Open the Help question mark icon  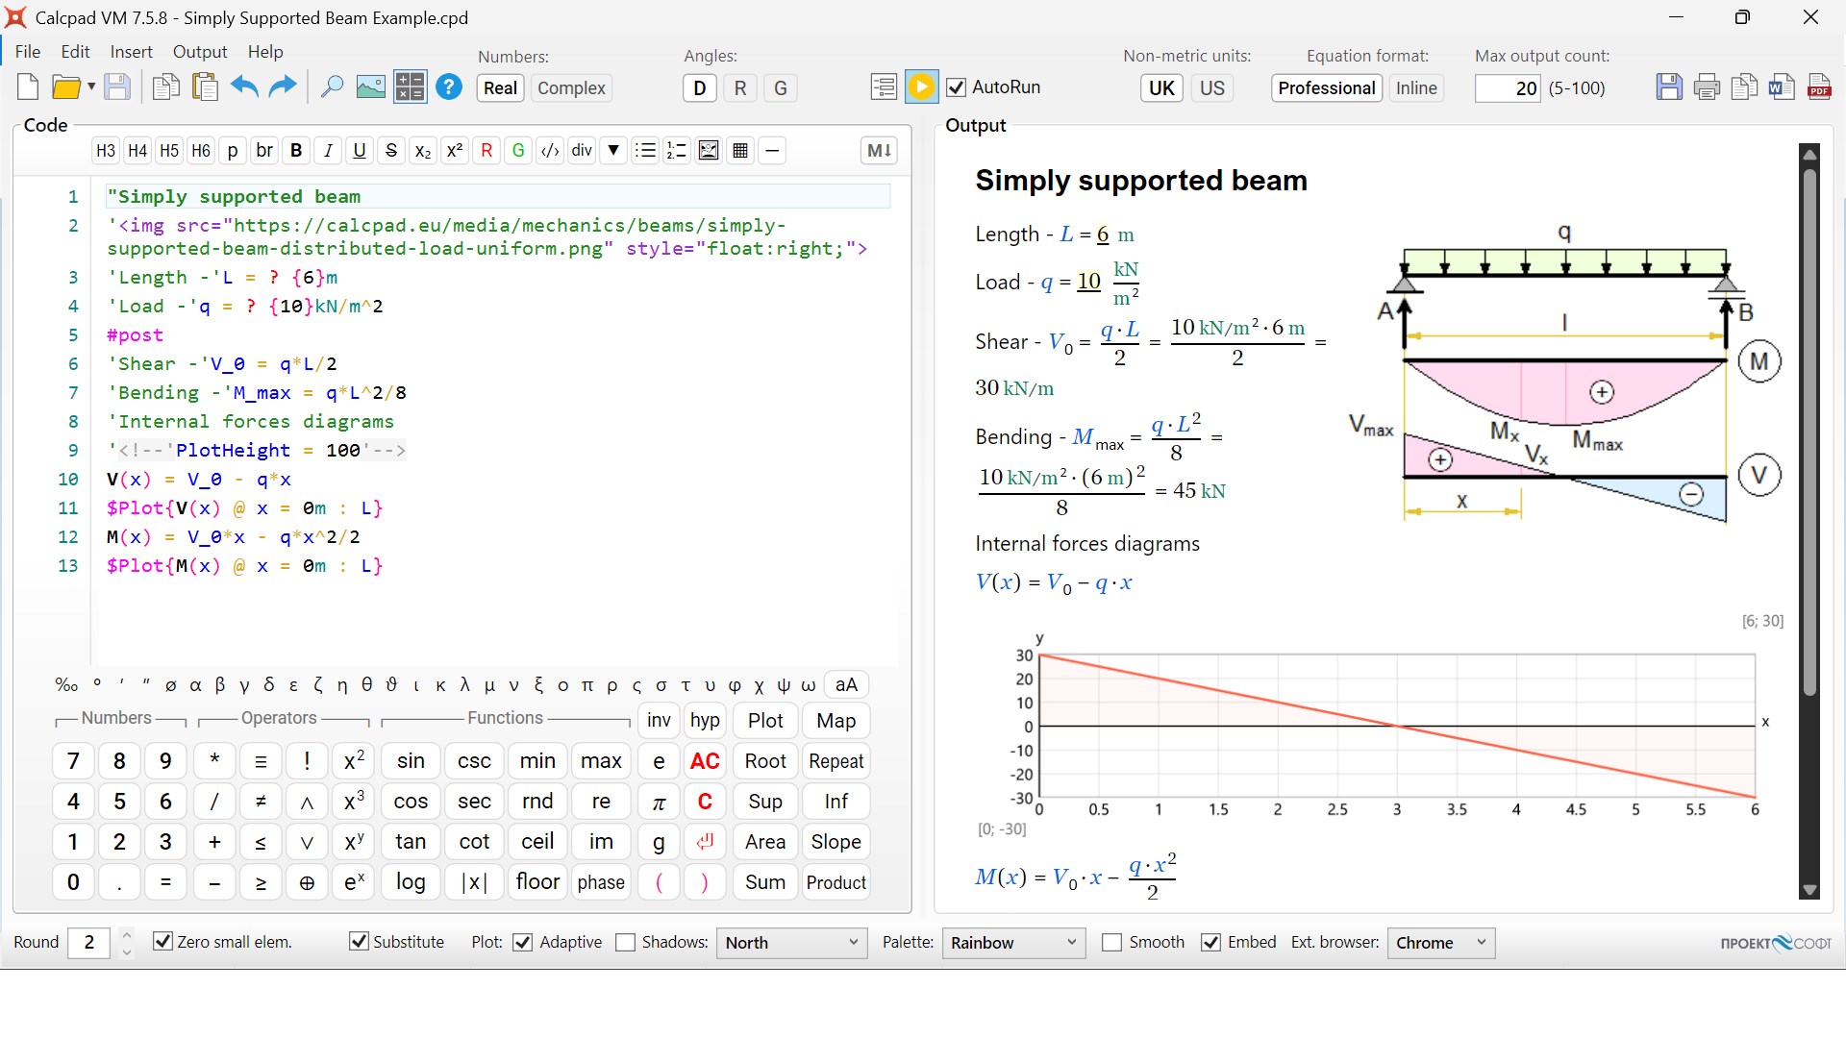point(449,87)
